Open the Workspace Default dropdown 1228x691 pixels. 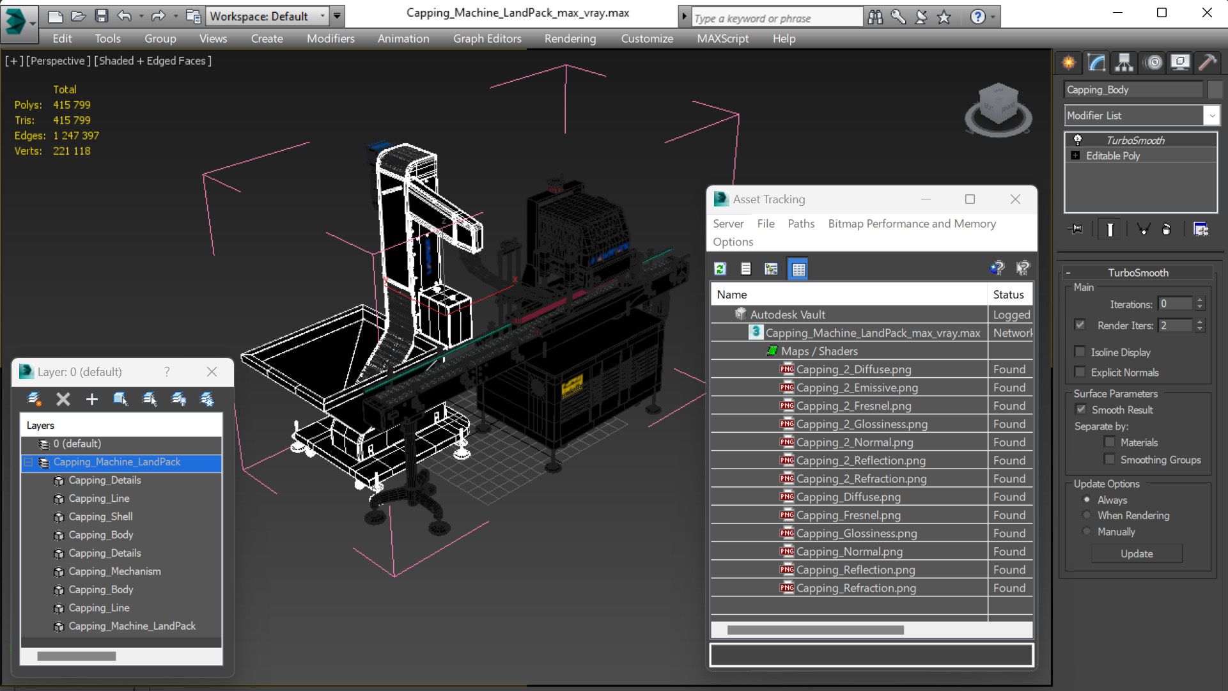(x=322, y=16)
